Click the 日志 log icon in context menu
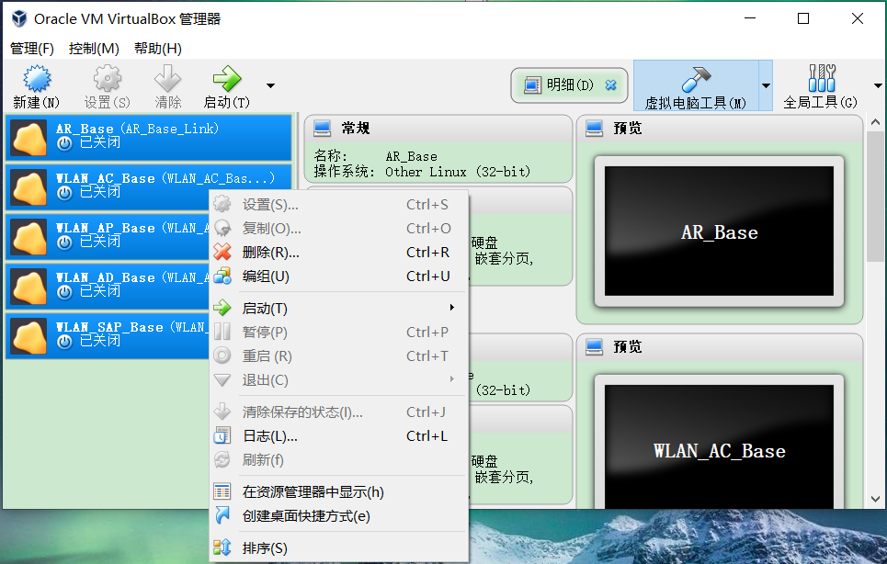The image size is (887, 564). point(221,436)
